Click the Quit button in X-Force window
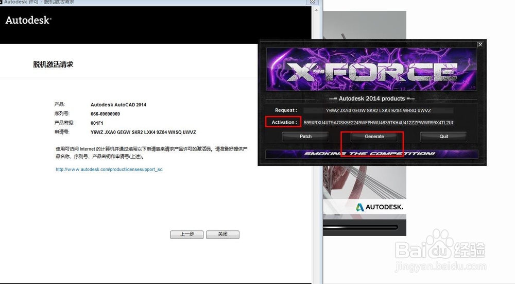The height and width of the screenshot is (284, 515). pos(444,137)
